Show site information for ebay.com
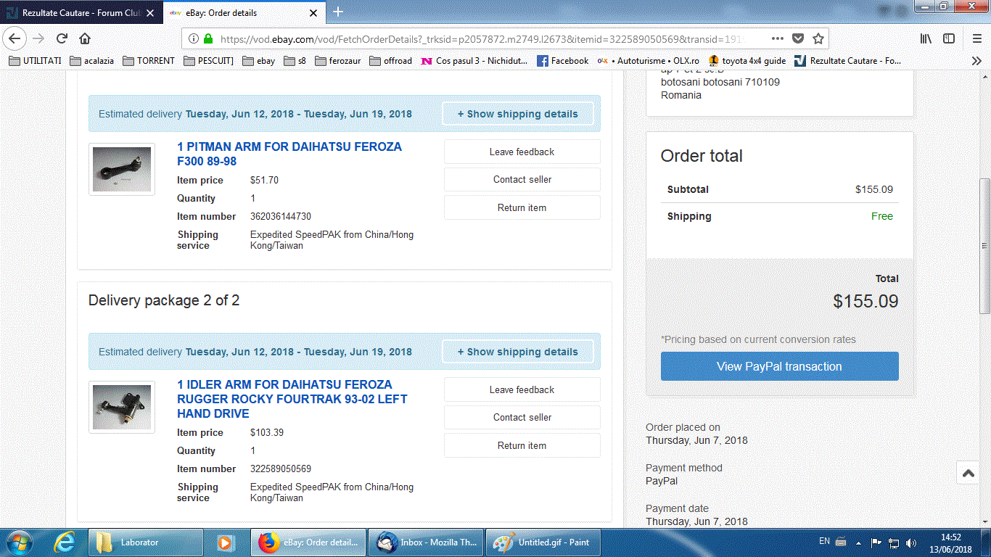The height and width of the screenshot is (557, 991). pyautogui.click(x=194, y=38)
